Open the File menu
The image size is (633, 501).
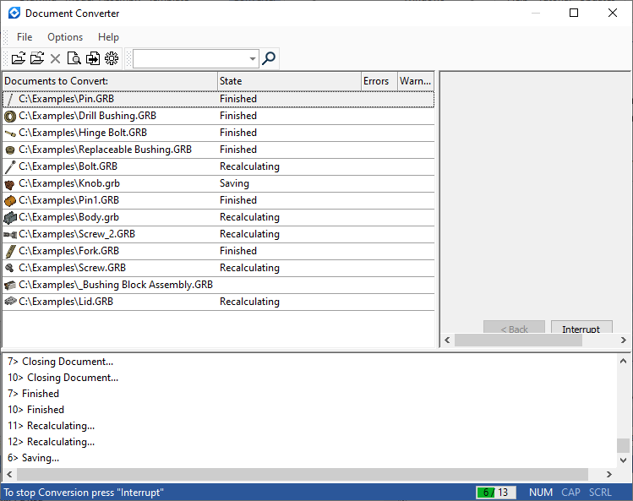point(25,37)
